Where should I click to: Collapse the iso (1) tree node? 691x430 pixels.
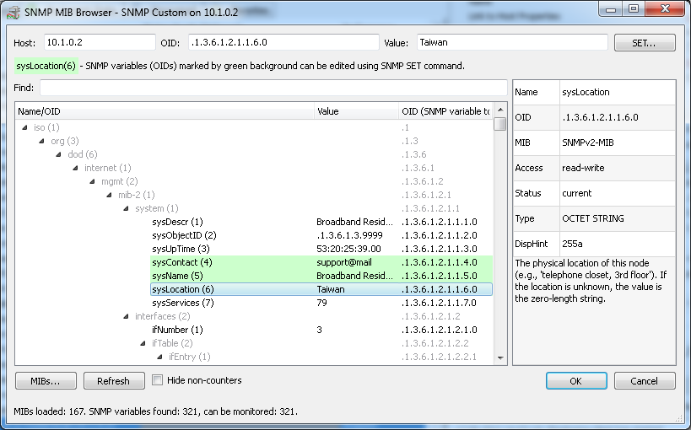(26, 127)
